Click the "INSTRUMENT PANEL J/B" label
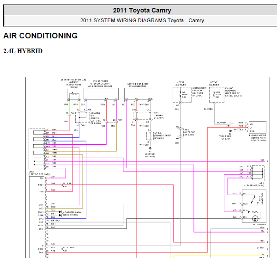The image size is (277, 258). tap(199, 89)
